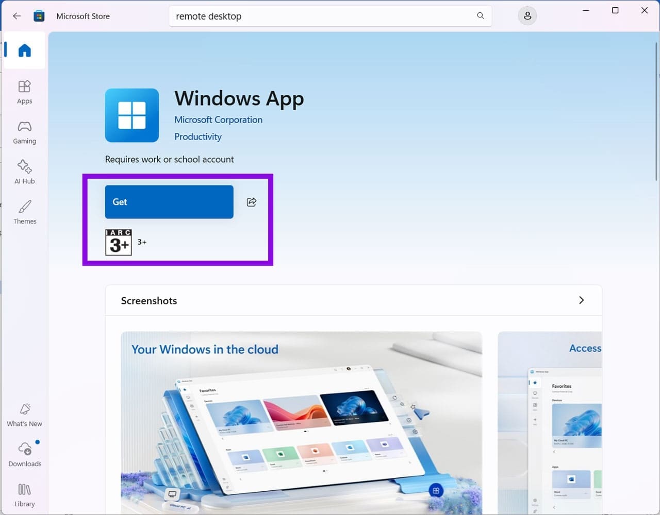
Task: Open the AI Hub section
Action: [25, 173]
